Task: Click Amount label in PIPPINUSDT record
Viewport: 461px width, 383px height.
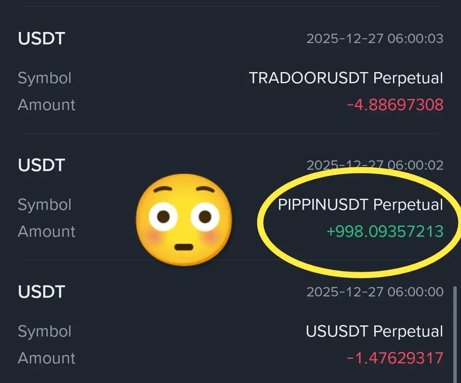Action: coord(47,232)
